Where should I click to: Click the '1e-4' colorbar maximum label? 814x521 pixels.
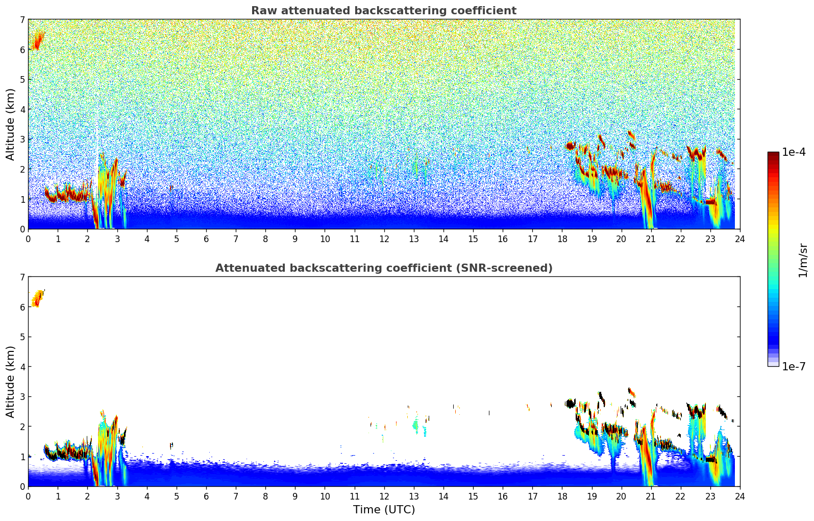coord(794,152)
